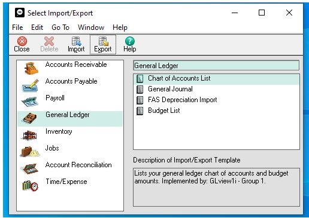Select the Payroll paycheck icon
Screen dimensions: 309x218
[29, 102]
